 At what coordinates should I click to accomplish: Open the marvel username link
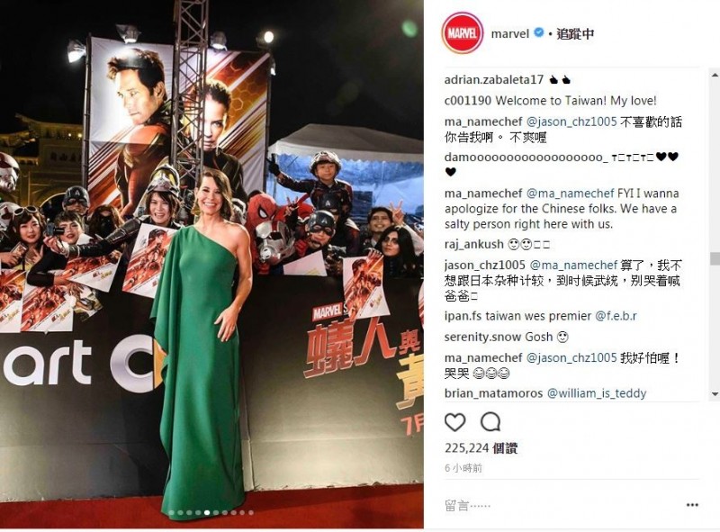pos(509,33)
